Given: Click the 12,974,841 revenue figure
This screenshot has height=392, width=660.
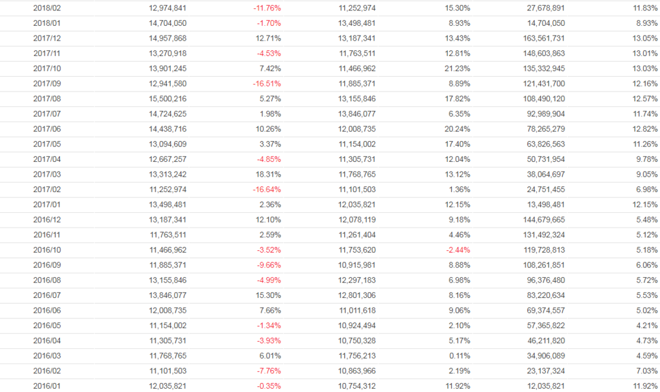Looking at the screenshot, I should click(x=167, y=8).
